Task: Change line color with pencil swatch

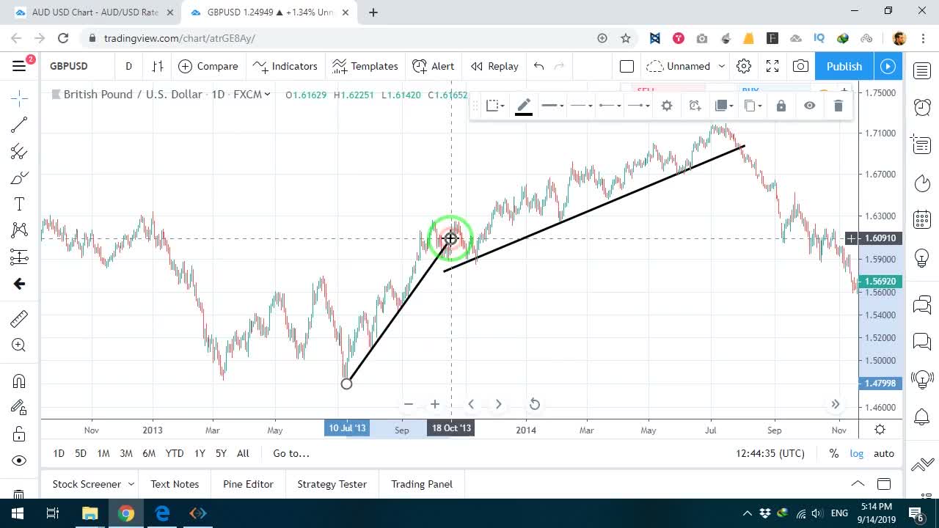Action: pos(524,106)
